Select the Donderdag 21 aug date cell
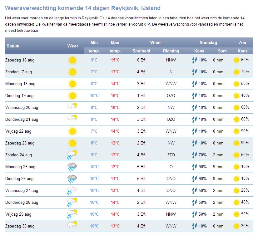The width and height of the screenshot is (258, 235). click(22, 119)
